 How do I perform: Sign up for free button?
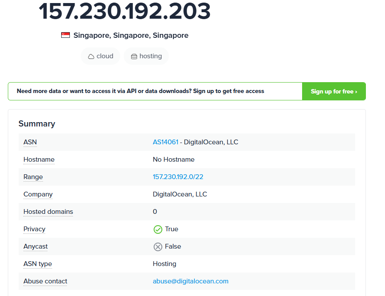pos(334,91)
